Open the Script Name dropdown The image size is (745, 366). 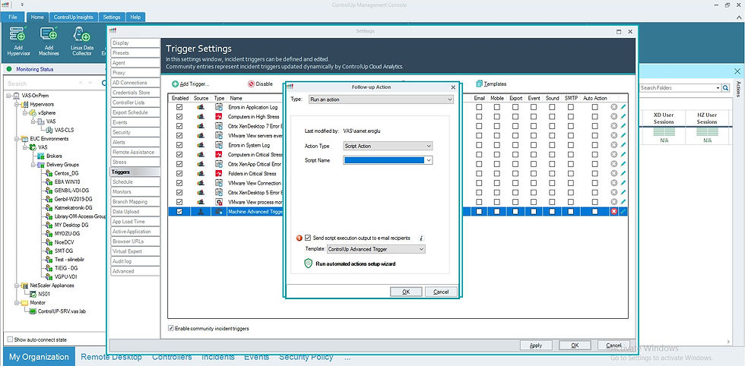(x=388, y=160)
